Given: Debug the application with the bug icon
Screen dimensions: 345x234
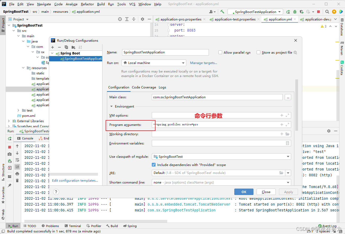Looking at the screenshot, I should point(295,12).
